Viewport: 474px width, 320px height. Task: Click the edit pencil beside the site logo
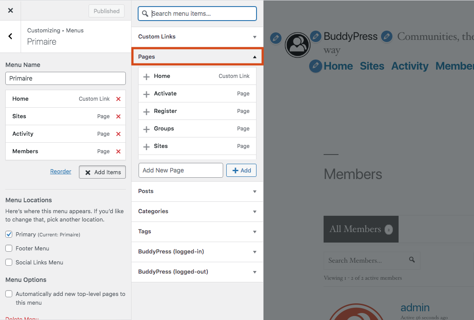[275, 38]
